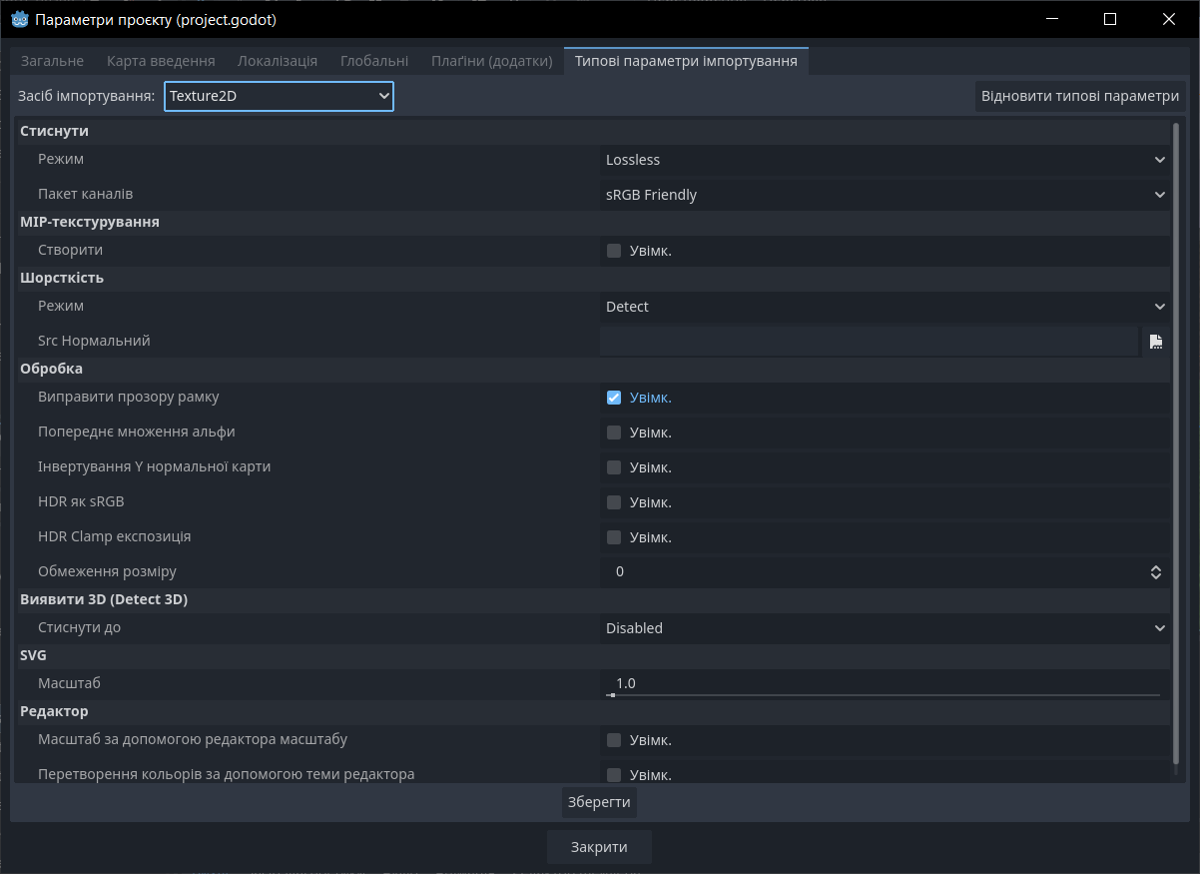Click the Обмеження розміру stepper arrows
This screenshot has height=874, width=1200.
[x=1155, y=572]
